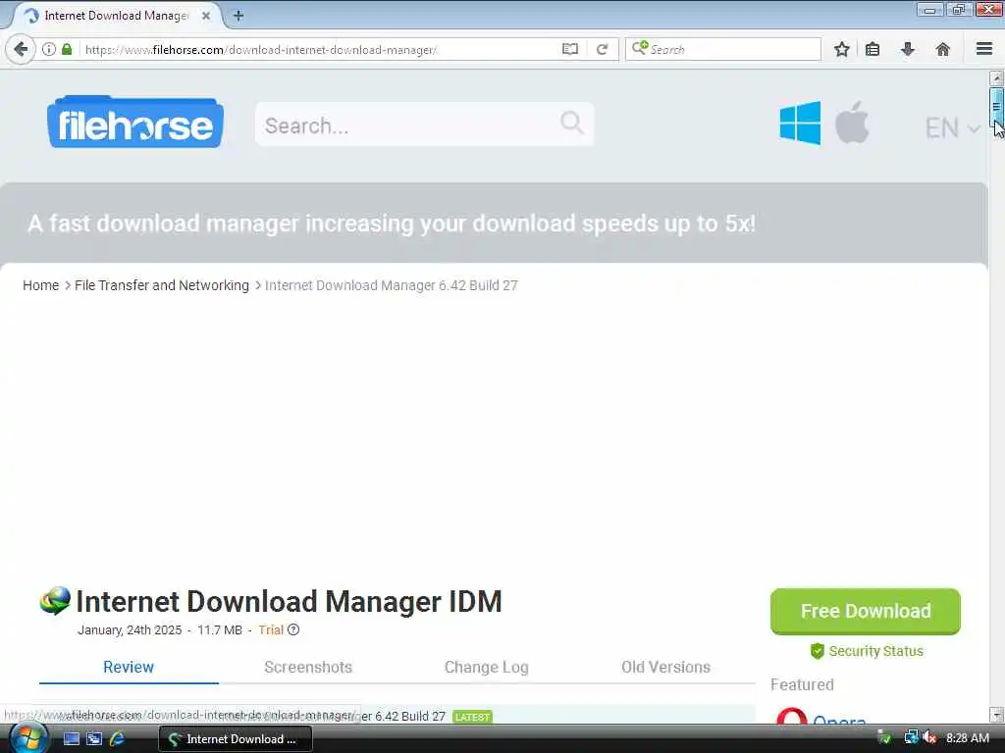Toggle Reader View icon in address bar
The width and height of the screenshot is (1005, 753).
tap(570, 49)
